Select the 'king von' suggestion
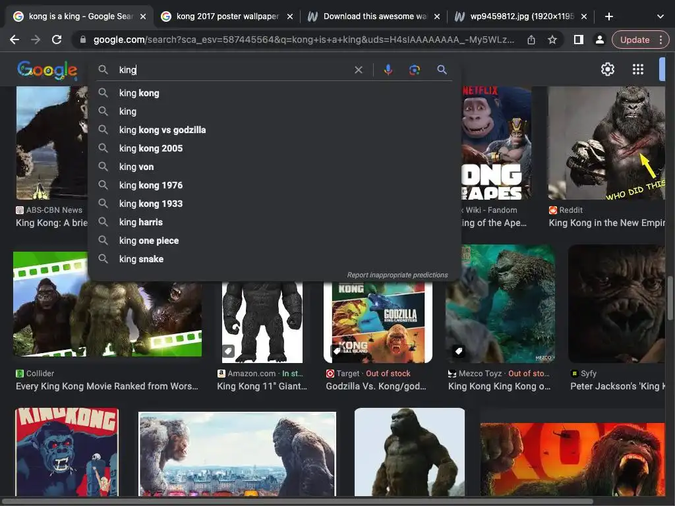 point(274,167)
